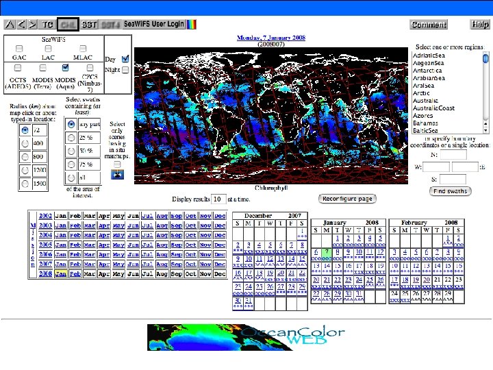Open Jul in the 2002 row
The height and width of the screenshot is (370, 493).
tap(147, 216)
